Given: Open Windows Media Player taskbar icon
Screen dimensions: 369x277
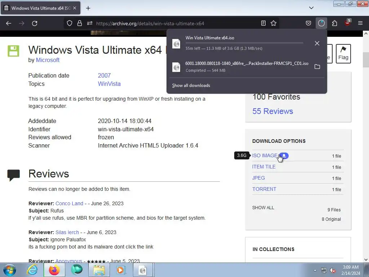Looking at the screenshot, I should (x=121, y=270).
